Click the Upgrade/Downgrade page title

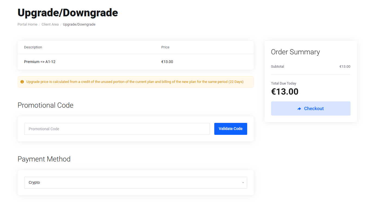(68, 13)
